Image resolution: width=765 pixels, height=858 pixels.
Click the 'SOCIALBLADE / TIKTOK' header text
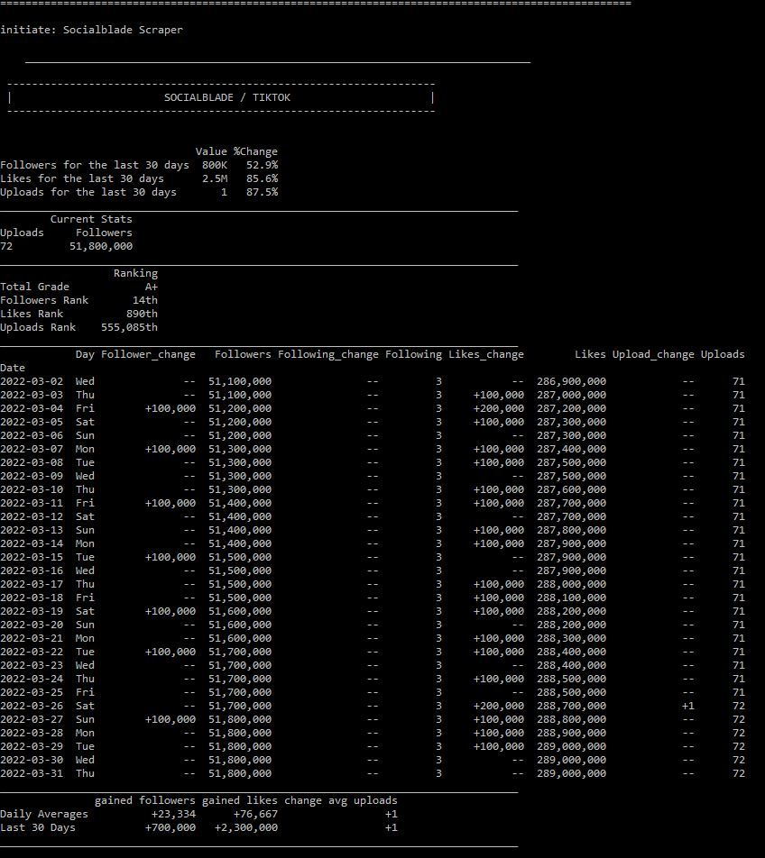pyautogui.click(x=227, y=97)
